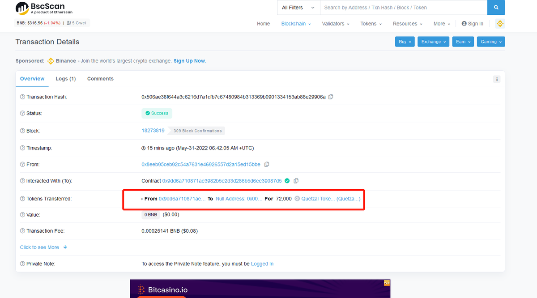Copy the From address with copy icon

(267, 164)
